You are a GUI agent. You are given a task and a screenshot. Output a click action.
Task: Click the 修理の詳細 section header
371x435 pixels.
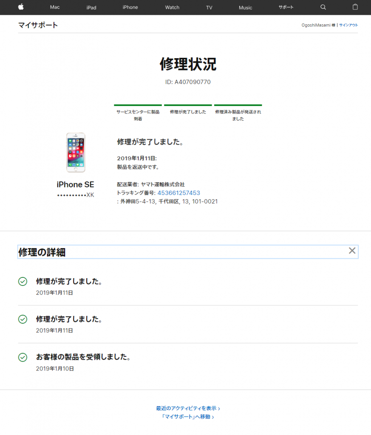click(188, 252)
